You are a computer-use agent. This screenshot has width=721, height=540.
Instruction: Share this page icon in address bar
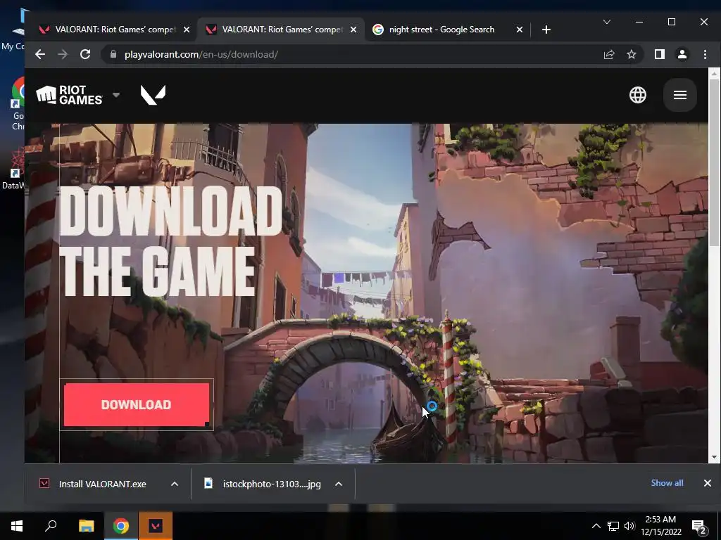click(609, 54)
